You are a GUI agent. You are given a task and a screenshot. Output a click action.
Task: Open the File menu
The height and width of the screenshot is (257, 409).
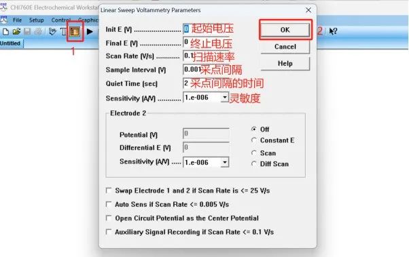click(17, 20)
